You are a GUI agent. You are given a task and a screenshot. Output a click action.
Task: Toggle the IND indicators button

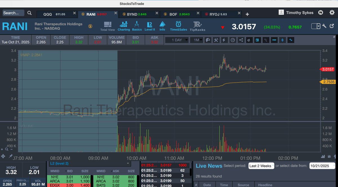pyautogui.click(x=274, y=40)
